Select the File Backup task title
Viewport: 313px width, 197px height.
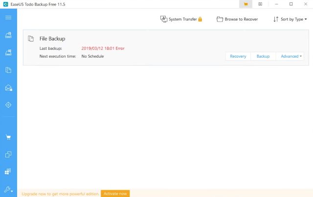click(52, 39)
